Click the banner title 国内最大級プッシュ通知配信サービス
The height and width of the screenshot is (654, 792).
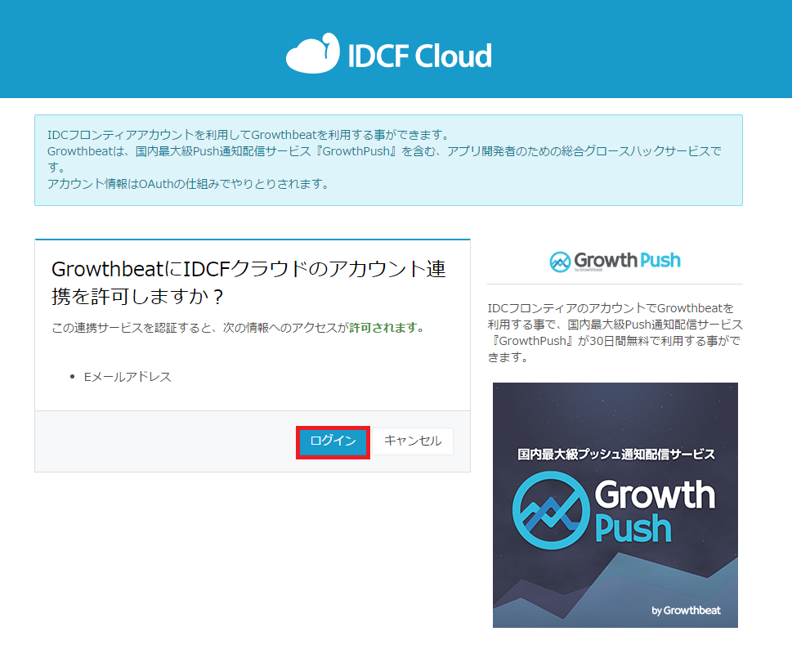coord(615,454)
